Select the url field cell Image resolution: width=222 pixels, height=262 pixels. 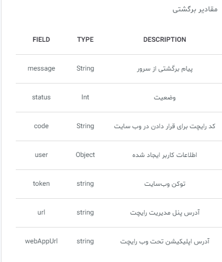coord(41,212)
